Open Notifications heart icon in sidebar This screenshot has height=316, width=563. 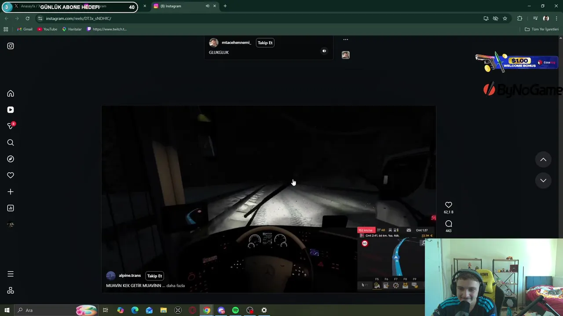tap(11, 175)
